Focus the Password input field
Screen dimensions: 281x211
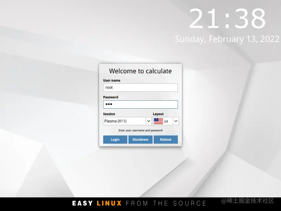pyautogui.click(x=140, y=104)
